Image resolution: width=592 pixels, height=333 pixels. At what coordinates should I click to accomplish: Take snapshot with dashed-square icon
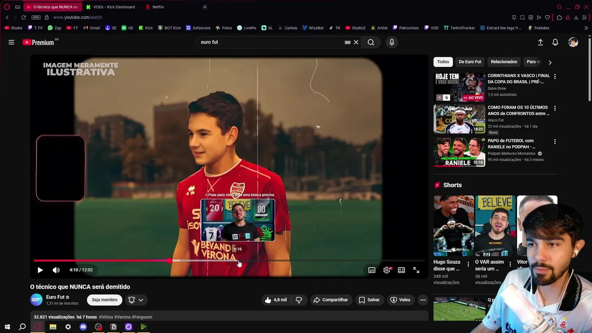(522, 18)
